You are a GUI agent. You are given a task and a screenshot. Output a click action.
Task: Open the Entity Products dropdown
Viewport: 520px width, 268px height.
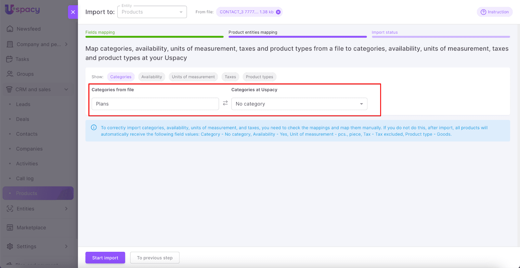(x=152, y=12)
